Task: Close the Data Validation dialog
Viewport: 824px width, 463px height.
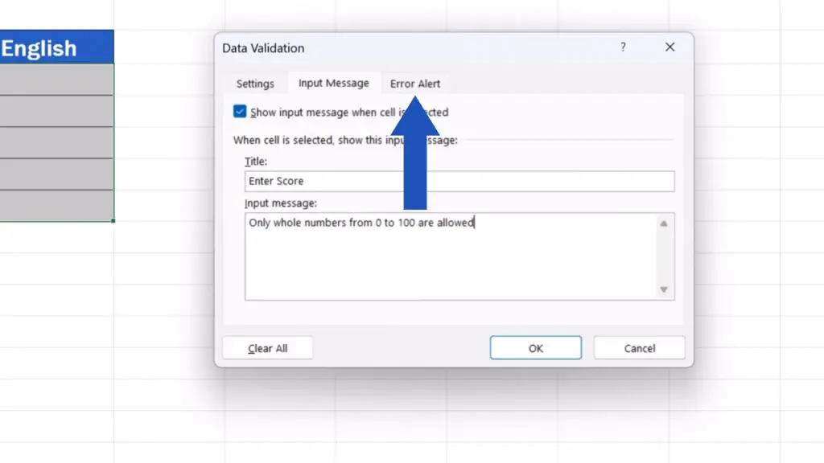Action: tap(669, 47)
